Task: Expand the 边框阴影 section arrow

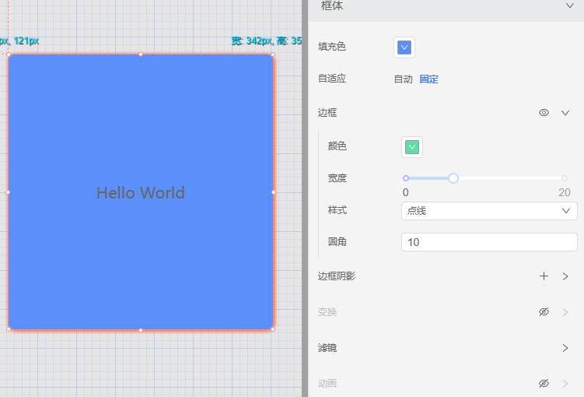Action: (565, 276)
